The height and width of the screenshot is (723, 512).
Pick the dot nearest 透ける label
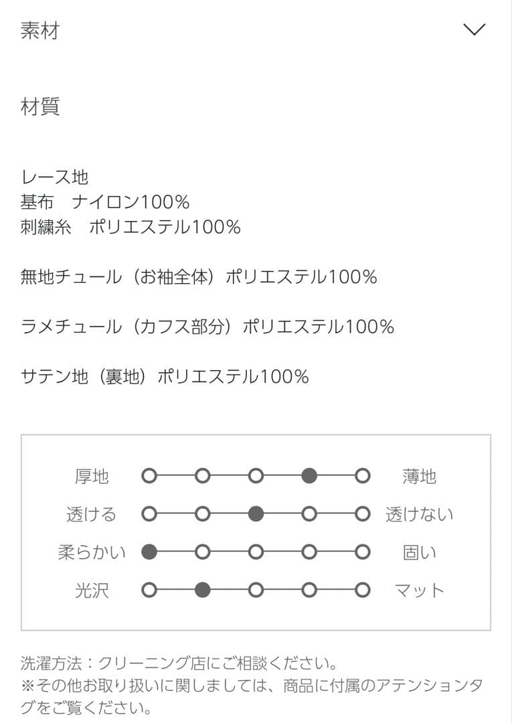(x=149, y=514)
